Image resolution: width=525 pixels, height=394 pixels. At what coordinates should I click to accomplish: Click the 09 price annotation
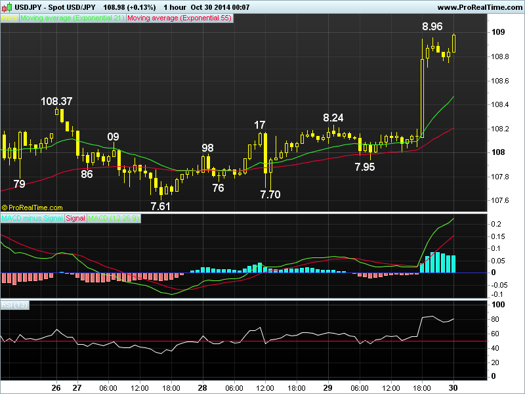pos(113,137)
